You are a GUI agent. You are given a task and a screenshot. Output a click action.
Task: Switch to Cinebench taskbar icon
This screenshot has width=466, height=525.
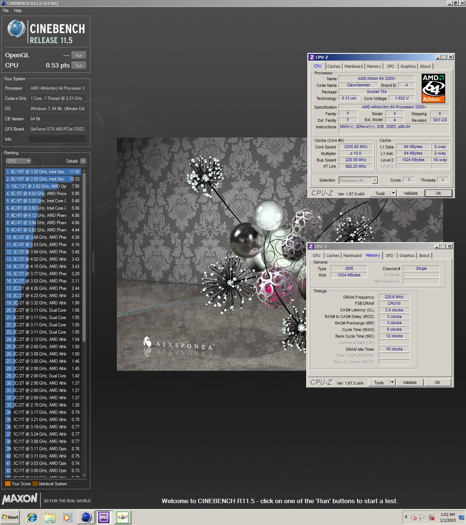(86, 517)
